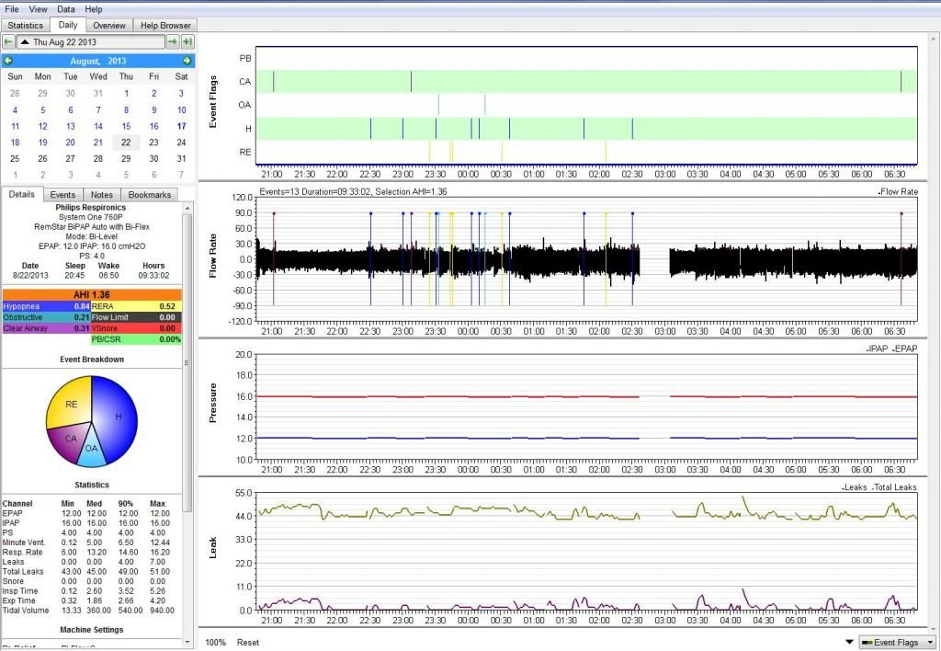Open the File menu

11,9
